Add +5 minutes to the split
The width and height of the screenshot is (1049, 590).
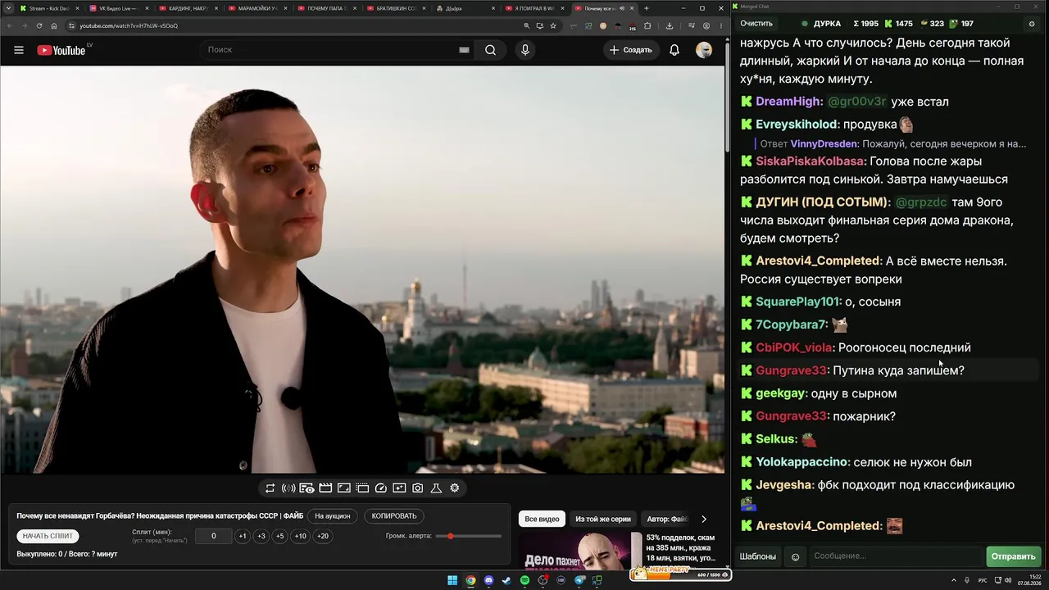[x=280, y=536]
